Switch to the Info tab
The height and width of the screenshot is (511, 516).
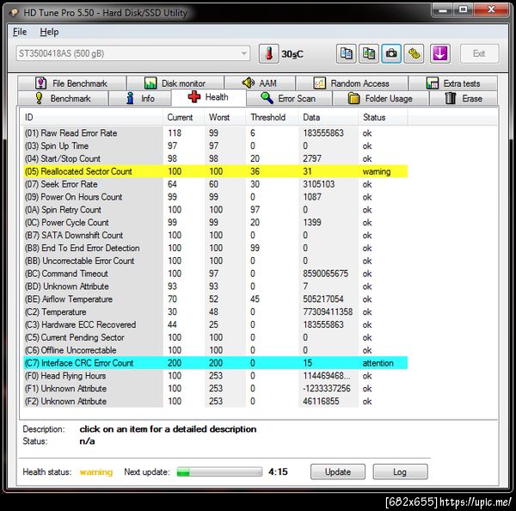(140, 98)
